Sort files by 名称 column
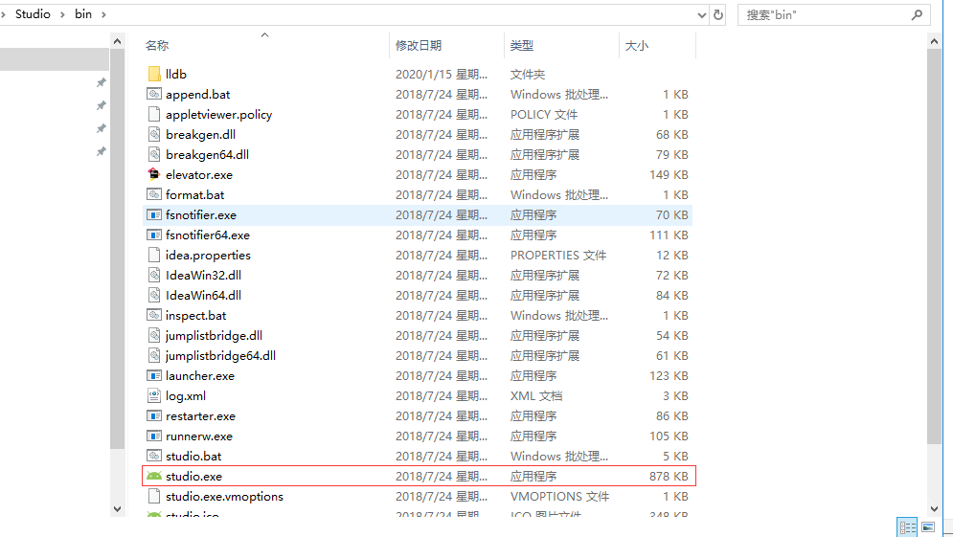 pyautogui.click(x=157, y=46)
